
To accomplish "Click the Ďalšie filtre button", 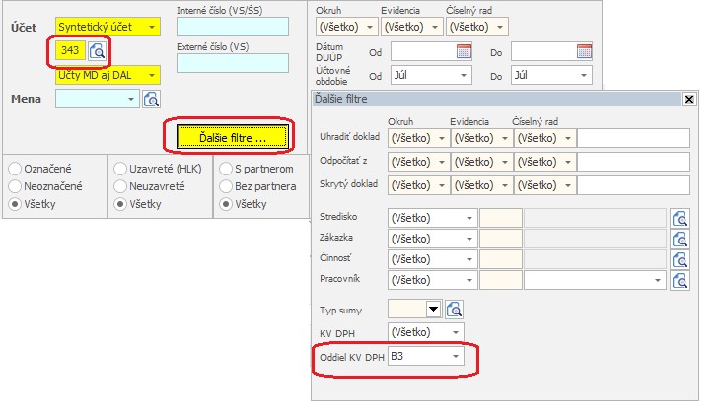I will (x=232, y=137).
